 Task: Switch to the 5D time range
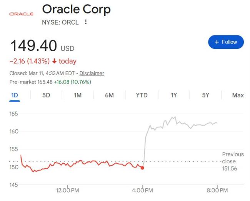[x=46, y=95]
